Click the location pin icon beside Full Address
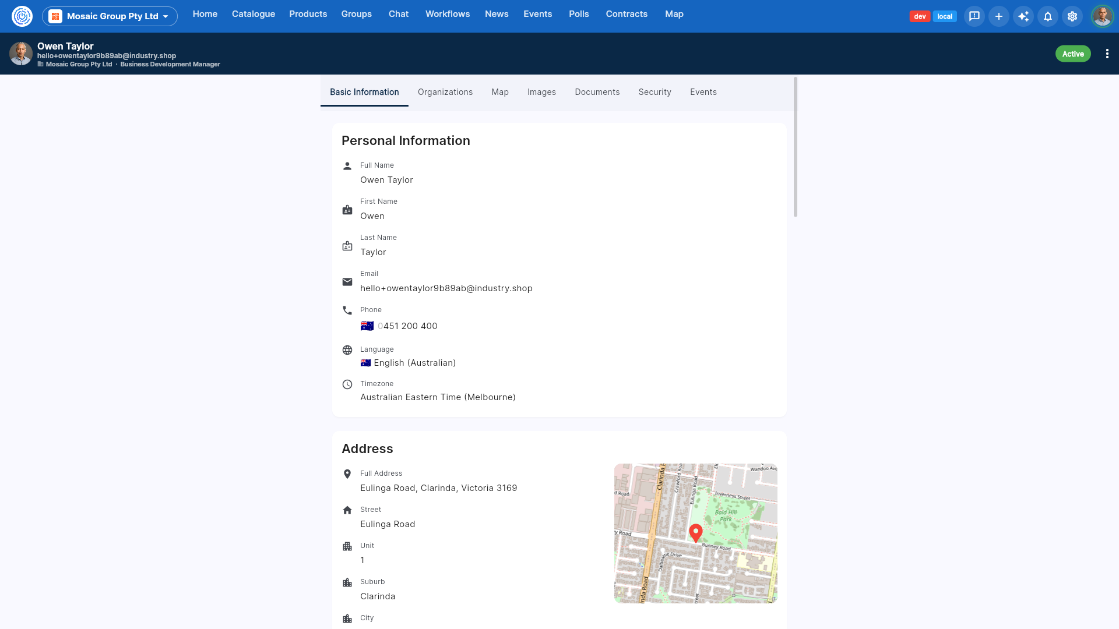The height and width of the screenshot is (629, 1119). click(x=347, y=474)
